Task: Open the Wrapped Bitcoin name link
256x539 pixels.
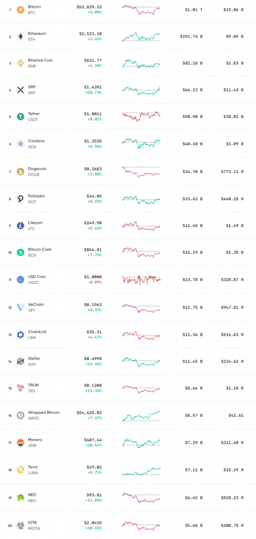Action: [x=44, y=413]
